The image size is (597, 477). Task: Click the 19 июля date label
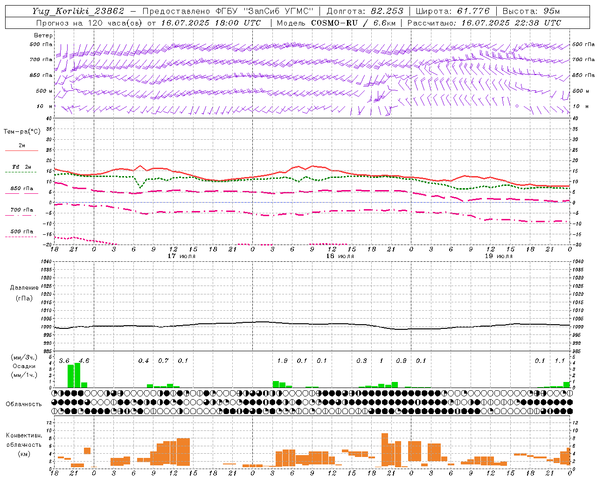pyautogui.click(x=499, y=256)
